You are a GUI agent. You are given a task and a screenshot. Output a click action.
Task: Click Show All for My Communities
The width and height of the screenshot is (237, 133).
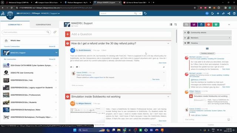click(x=52, y=59)
